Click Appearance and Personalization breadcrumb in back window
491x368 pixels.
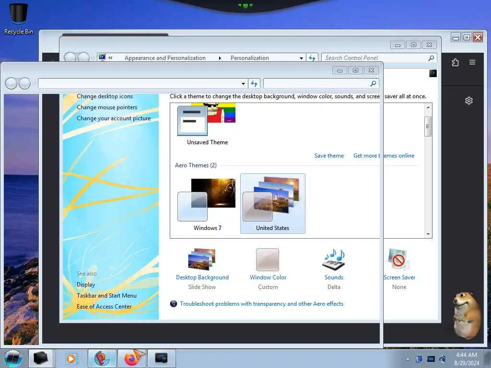(x=165, y=58)
